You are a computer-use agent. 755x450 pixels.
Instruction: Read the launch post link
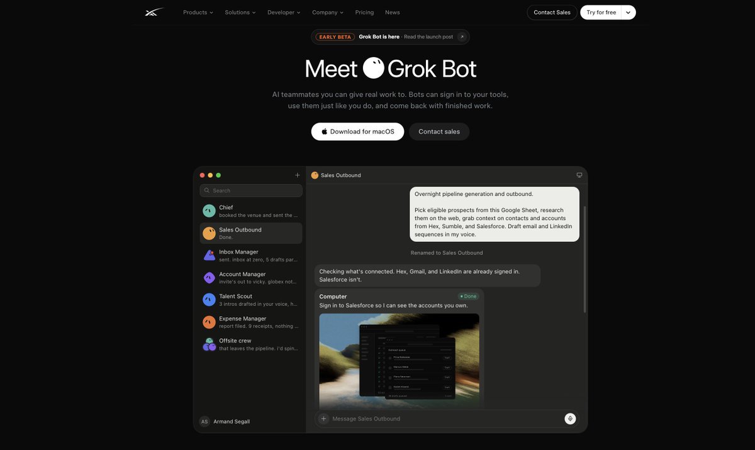428,37
